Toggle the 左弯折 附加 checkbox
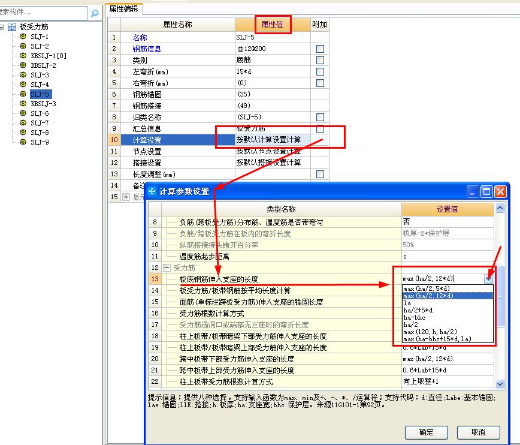The image size is (520, 445). (x=320, y=71)
